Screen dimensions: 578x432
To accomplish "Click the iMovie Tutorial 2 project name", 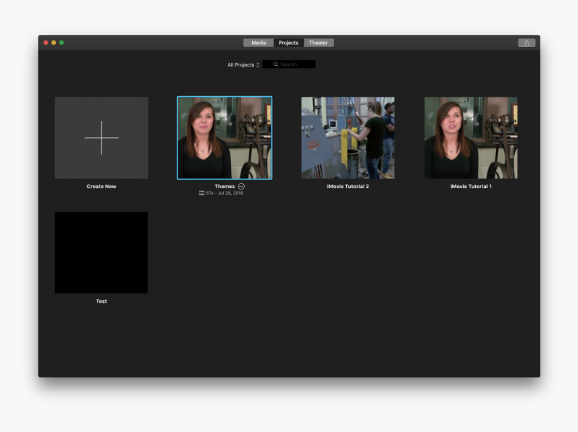I will point(347,186).
